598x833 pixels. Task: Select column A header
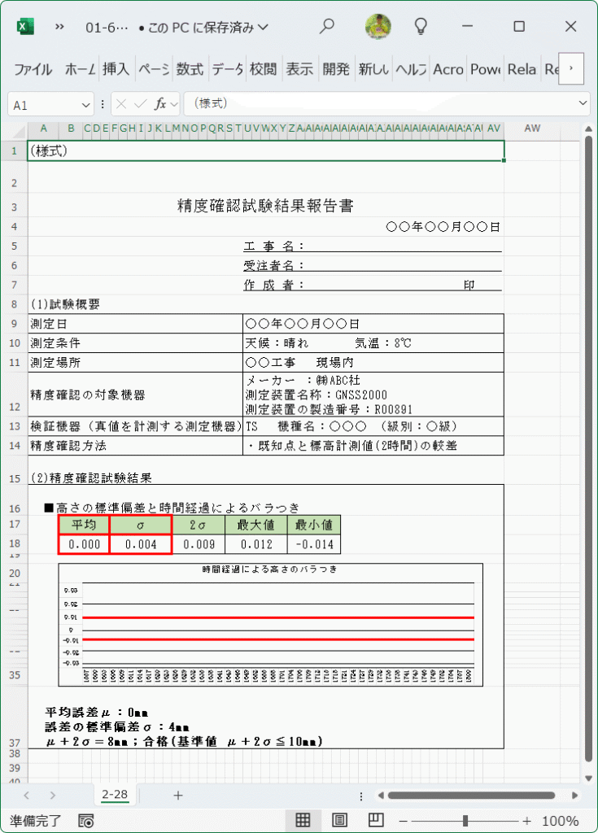point(44,129)
